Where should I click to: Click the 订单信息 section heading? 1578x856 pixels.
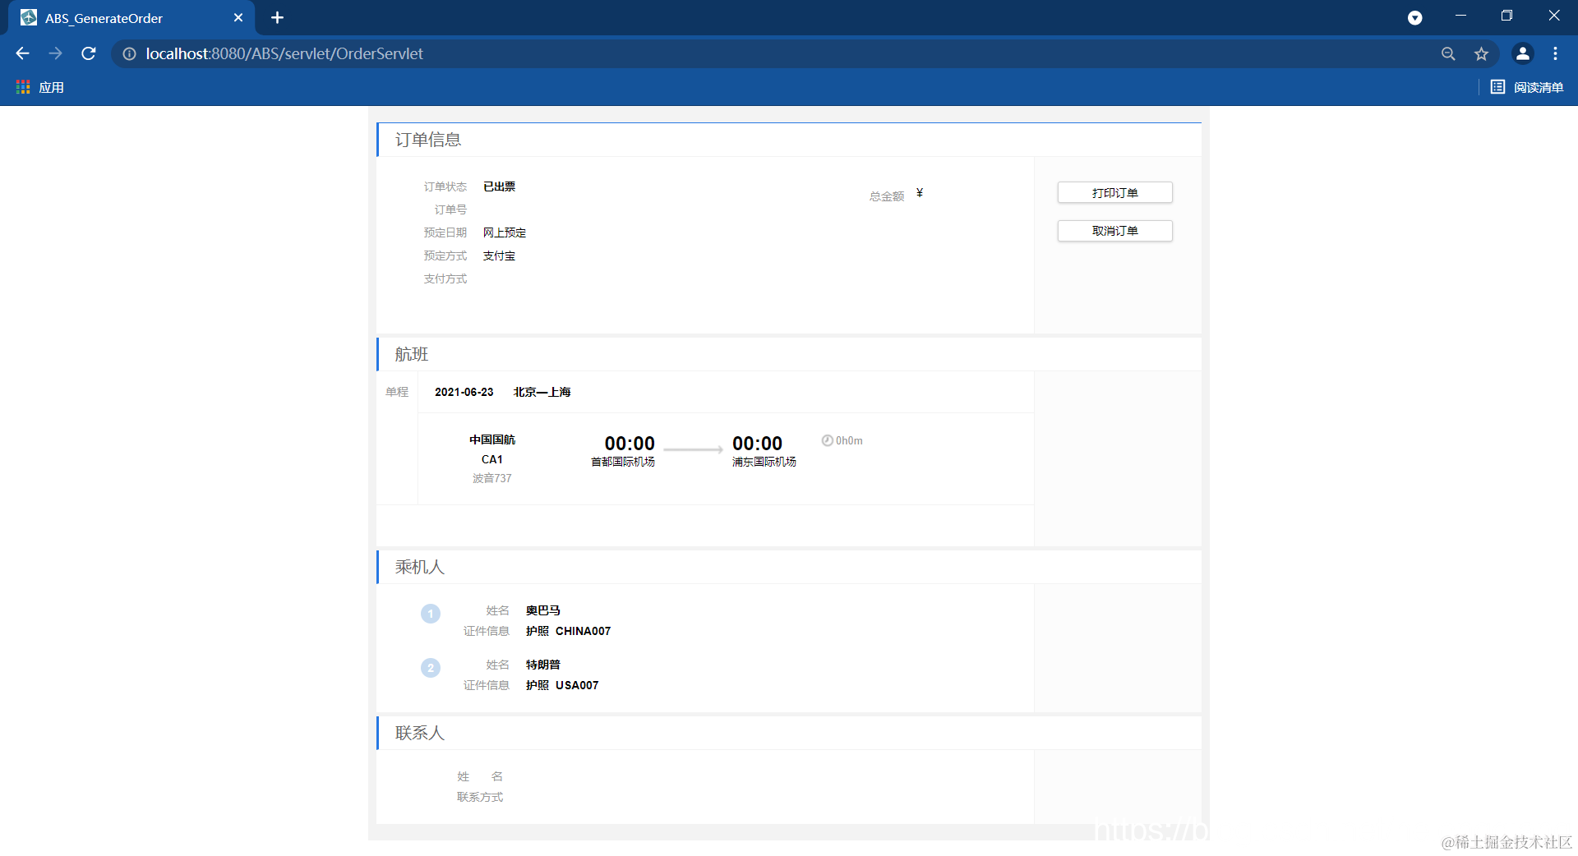pyautogui.click(x=428, y=140)
